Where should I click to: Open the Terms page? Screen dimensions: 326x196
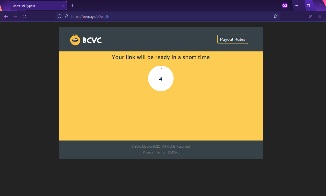[x=160, y=152]
